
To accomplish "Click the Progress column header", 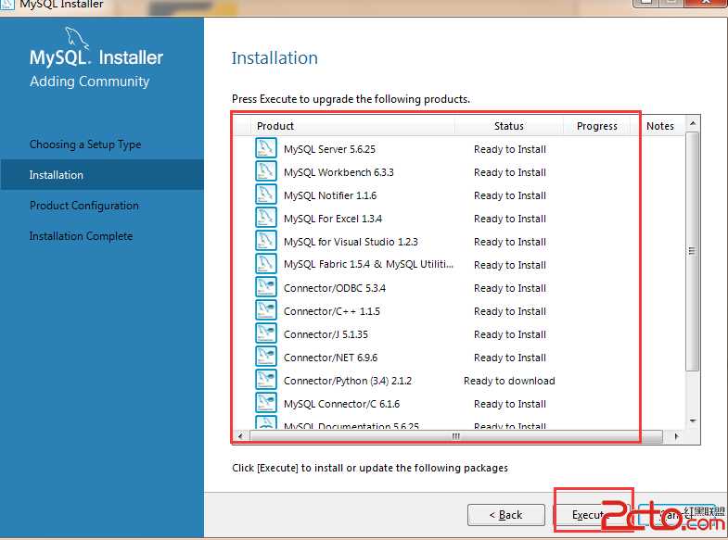I will click(x=596, y=126).
